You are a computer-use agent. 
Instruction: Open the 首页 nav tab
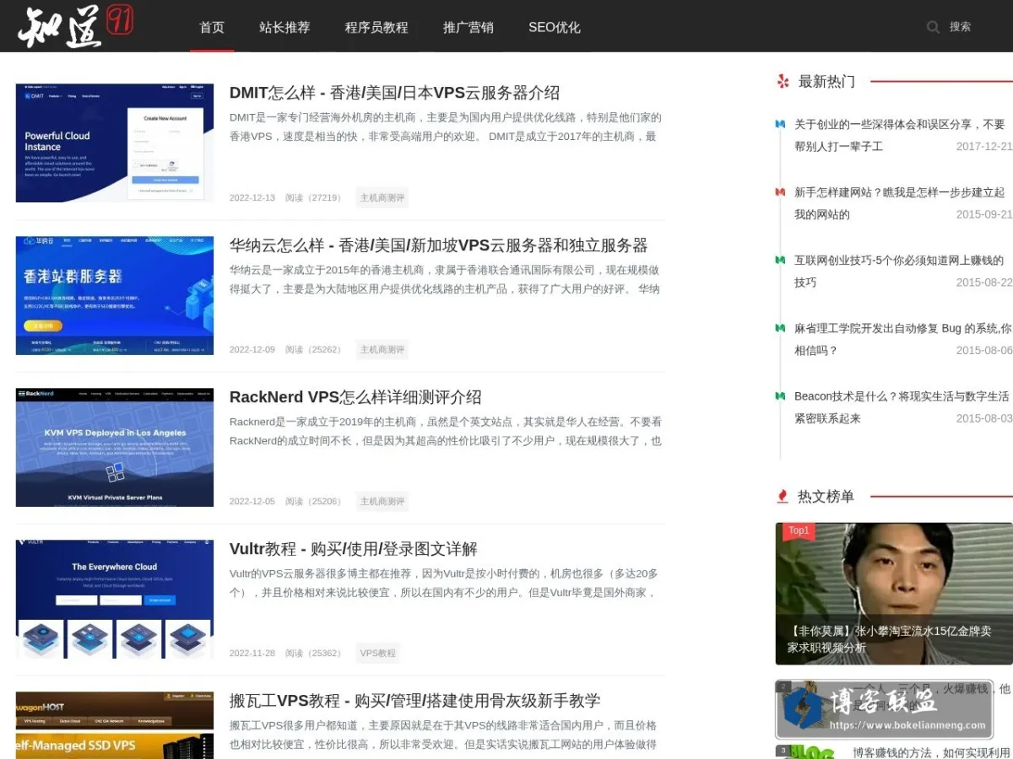212,27
